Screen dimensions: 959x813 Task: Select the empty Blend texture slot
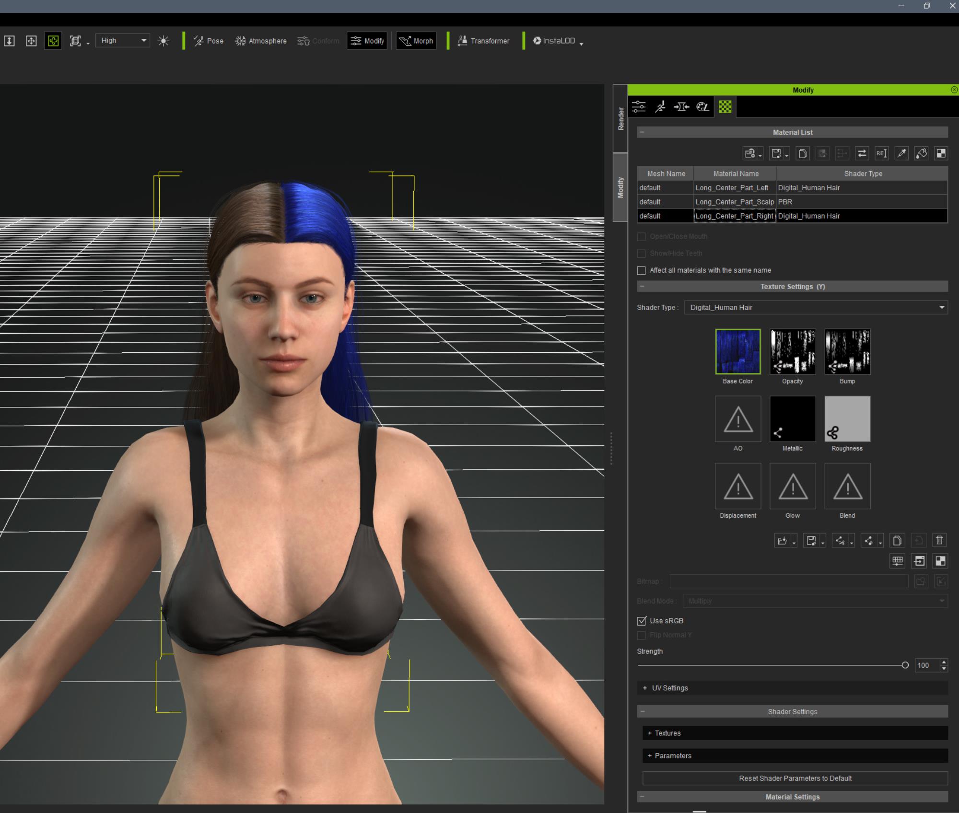(847, 486)
